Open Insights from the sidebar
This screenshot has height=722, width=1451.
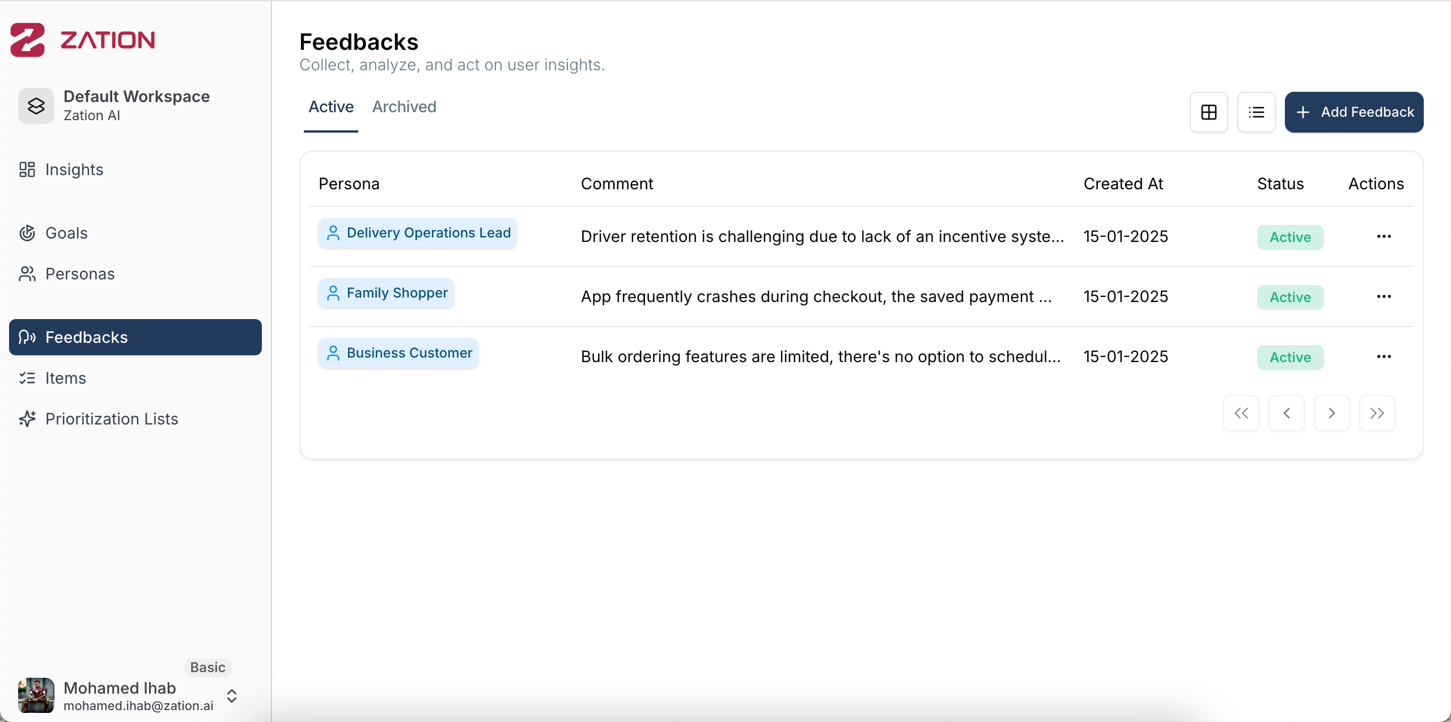coord(74,169)
